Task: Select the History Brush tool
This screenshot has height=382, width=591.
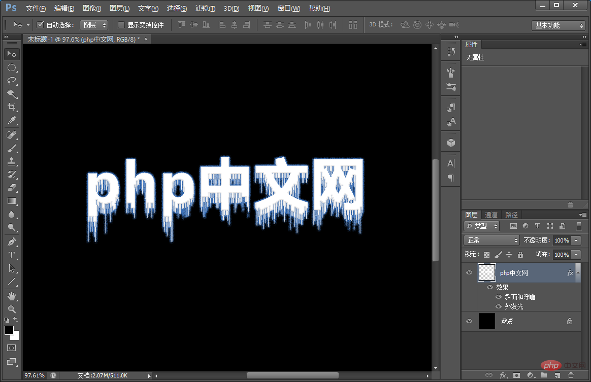Action: coord(12,175)
